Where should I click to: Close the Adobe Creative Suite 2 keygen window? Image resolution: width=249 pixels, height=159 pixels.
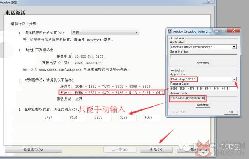[233, 31]
